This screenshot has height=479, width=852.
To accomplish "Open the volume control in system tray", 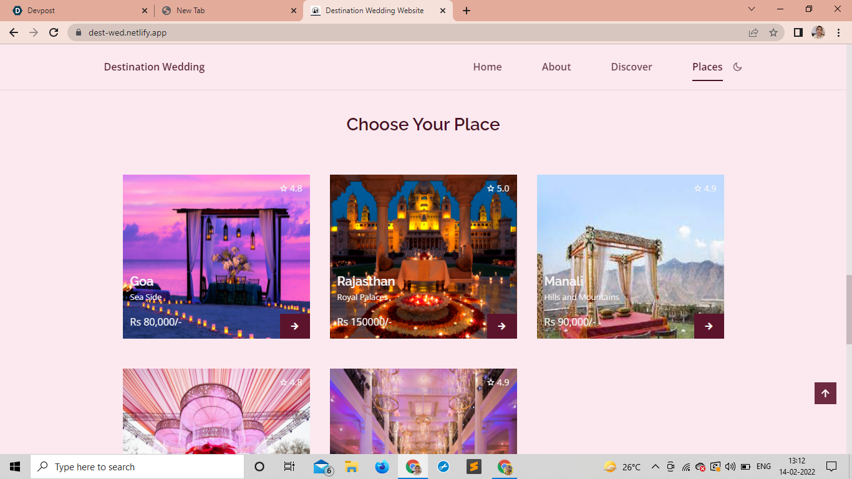I will 730,467.
